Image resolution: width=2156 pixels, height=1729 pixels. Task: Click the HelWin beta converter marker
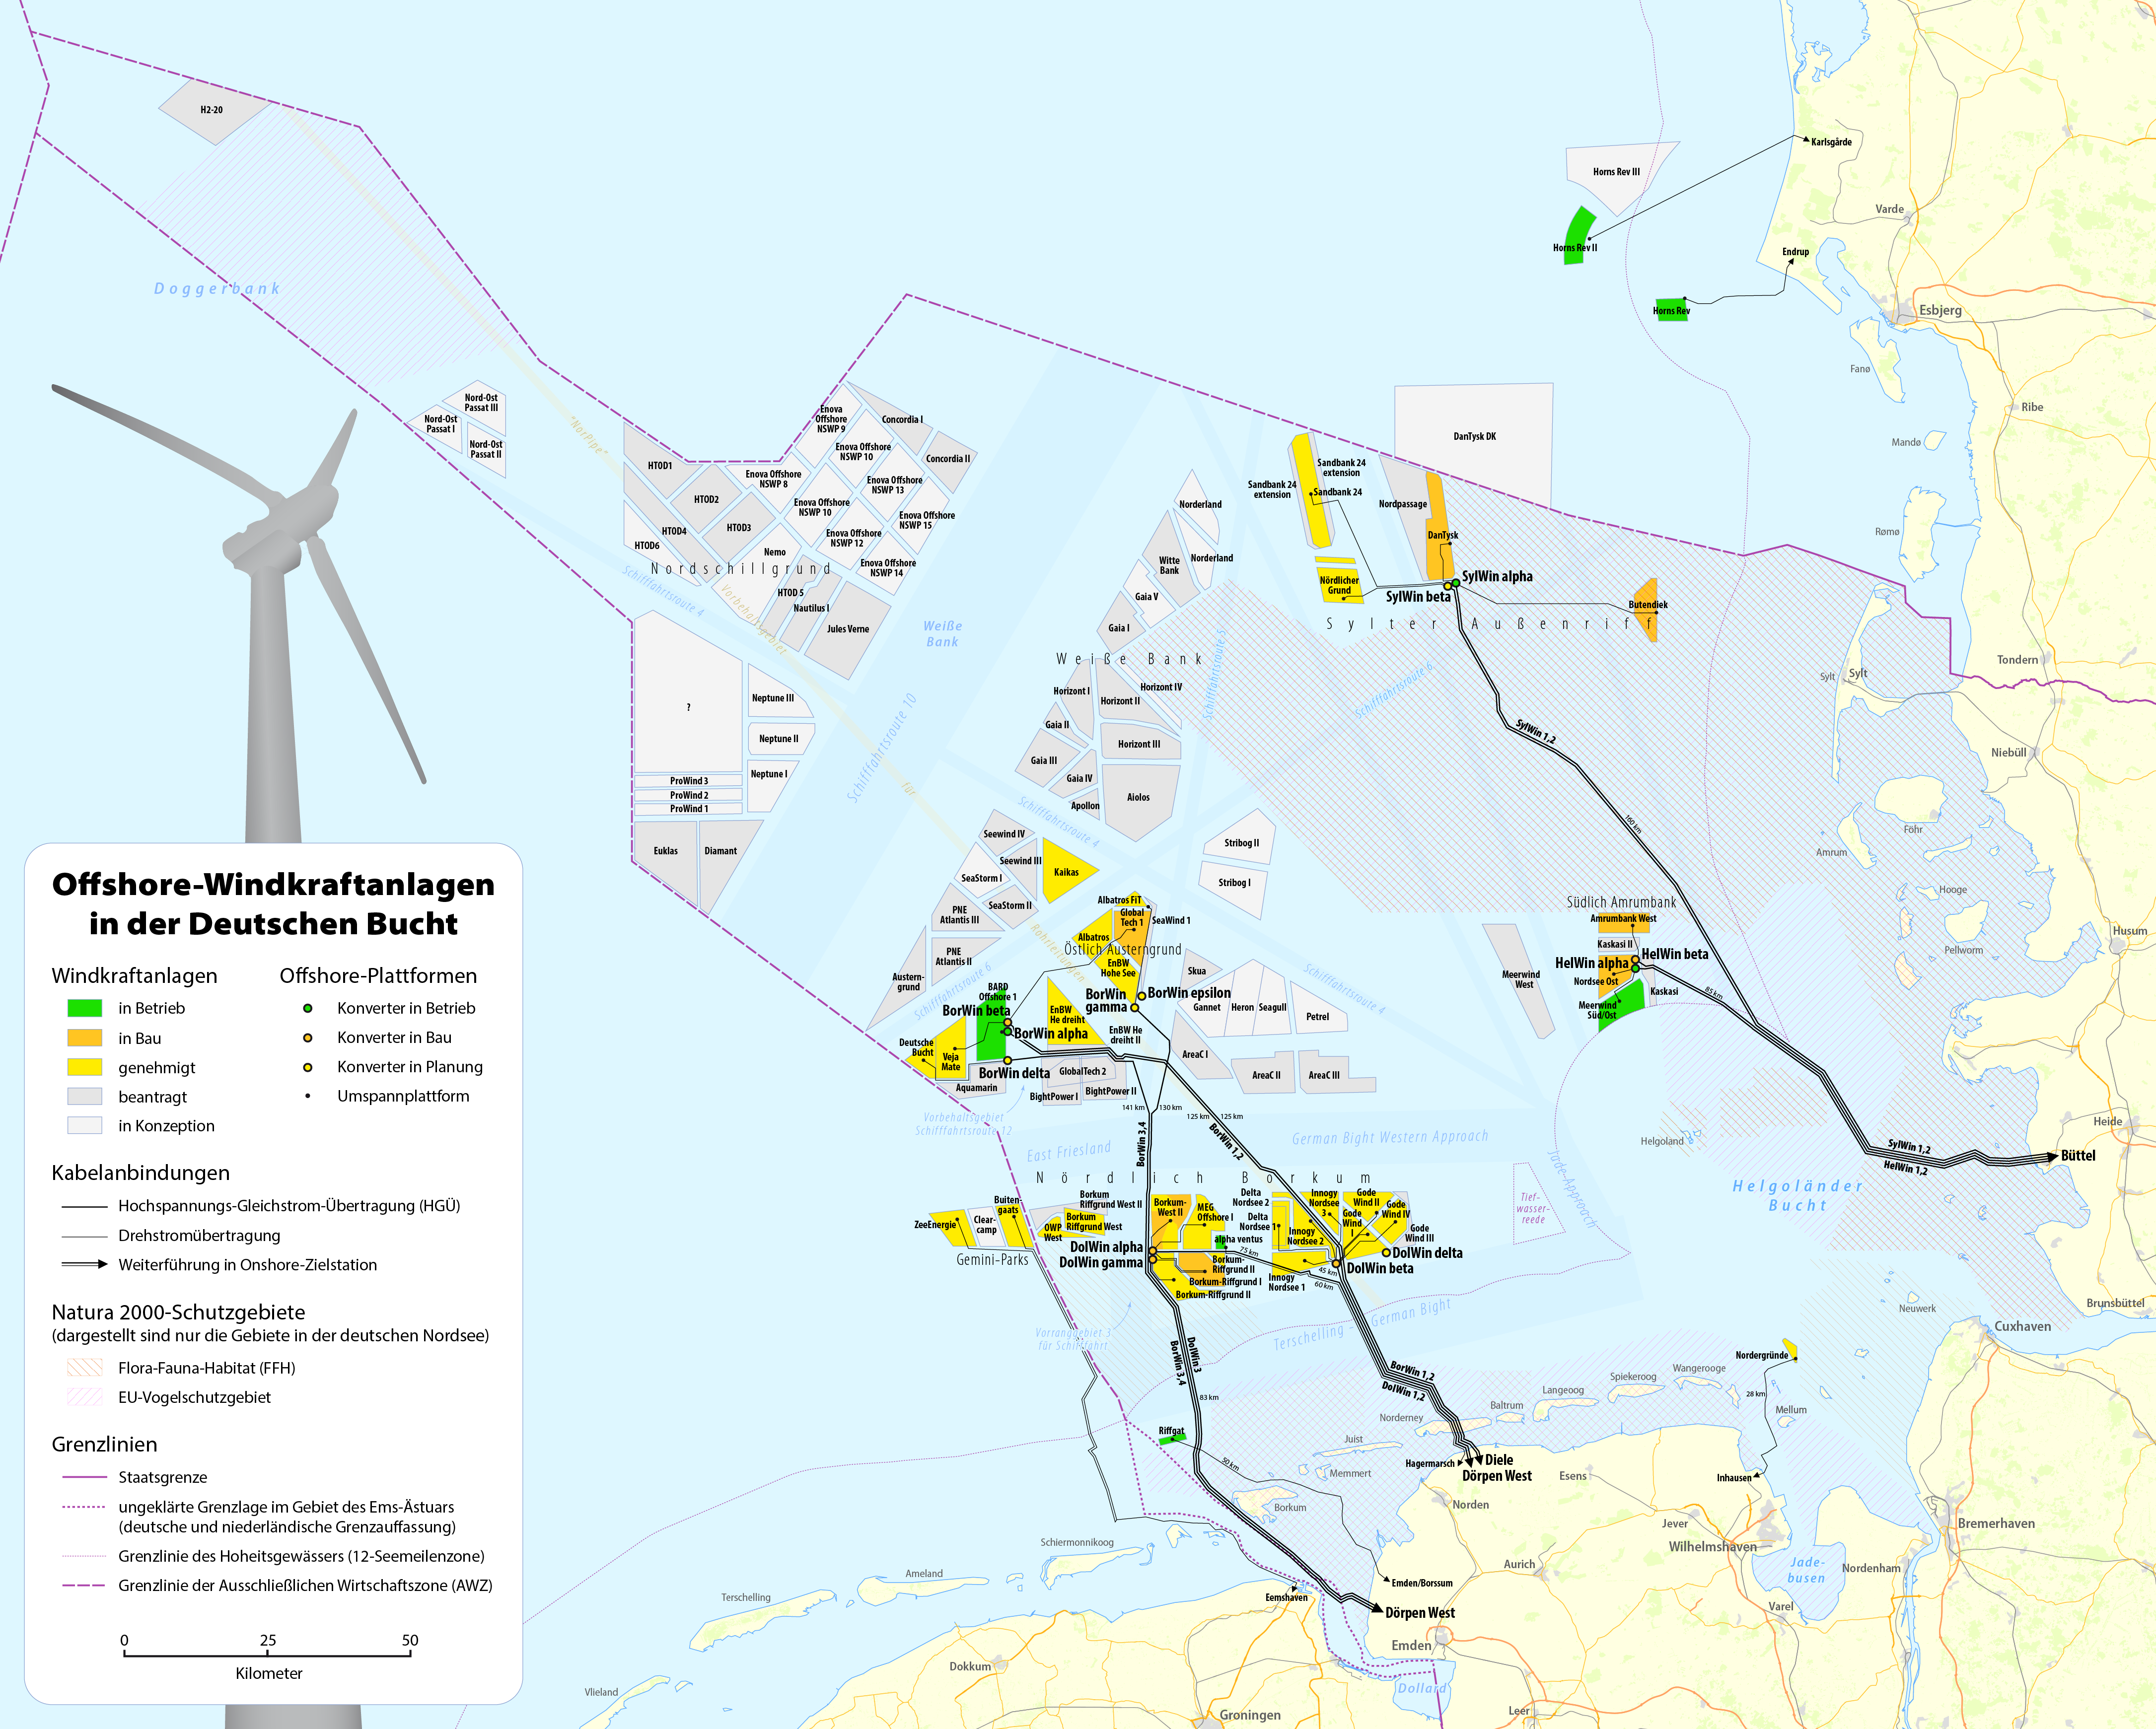tap(1635, 960)
